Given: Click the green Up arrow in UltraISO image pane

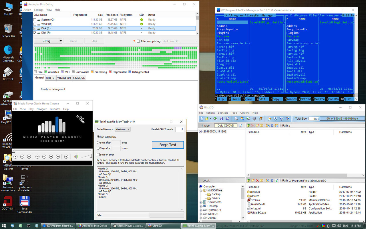Looking at the screenshot, I should 248,126.
